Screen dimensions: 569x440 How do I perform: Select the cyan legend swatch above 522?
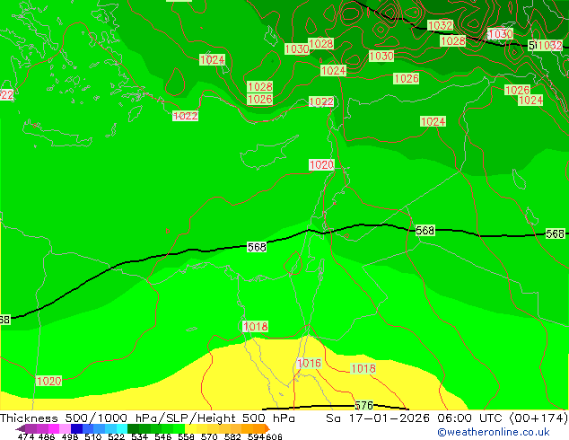tap(122, 428)
